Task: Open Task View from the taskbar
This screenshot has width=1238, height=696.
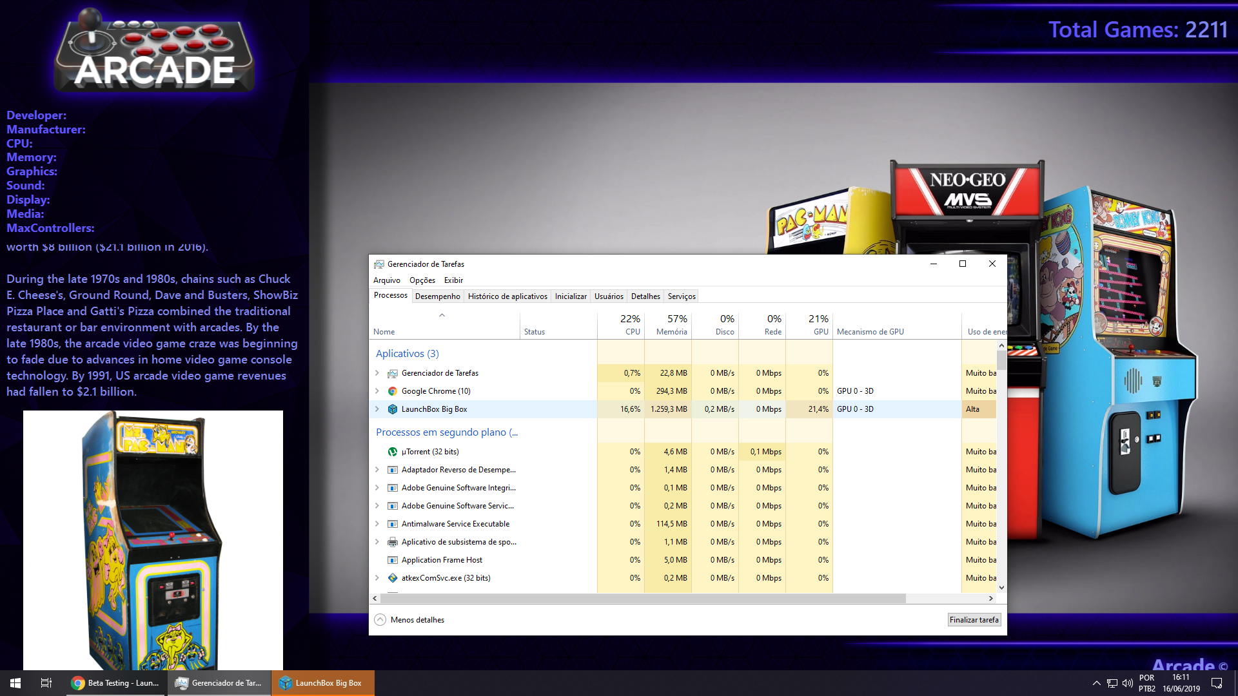Action: (x=46, y=683)
